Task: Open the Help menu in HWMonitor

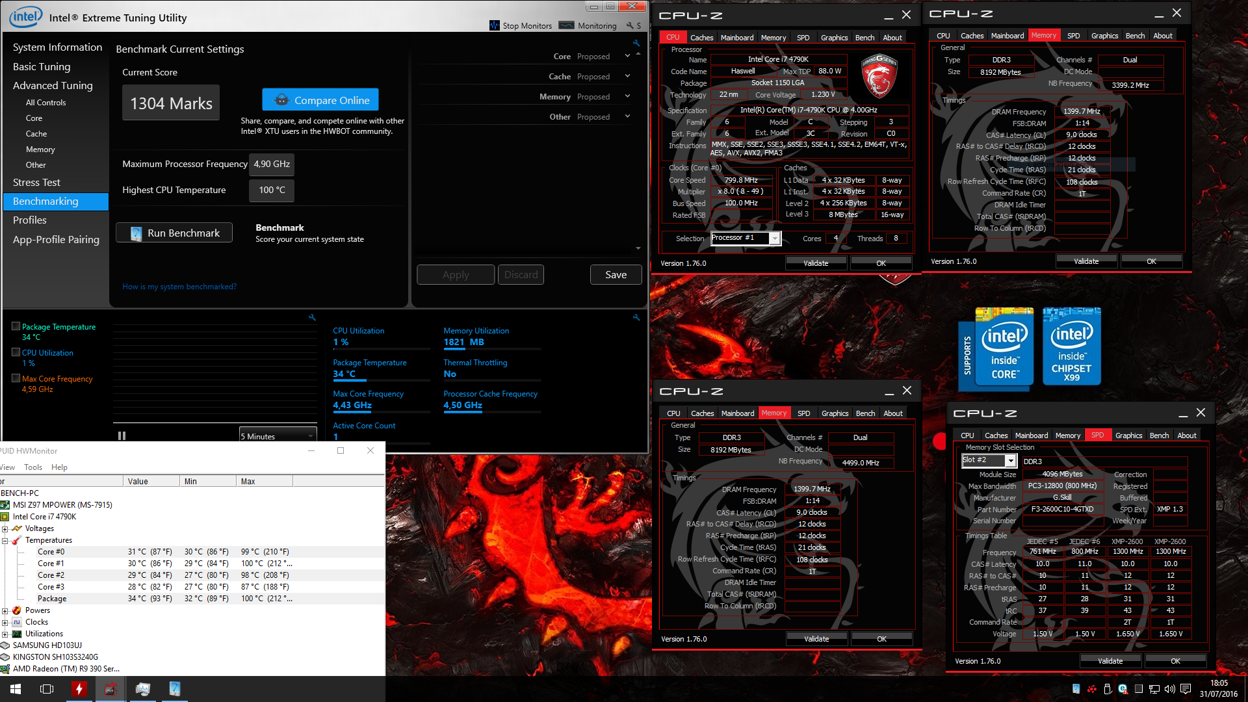Action: pos(59,467)
